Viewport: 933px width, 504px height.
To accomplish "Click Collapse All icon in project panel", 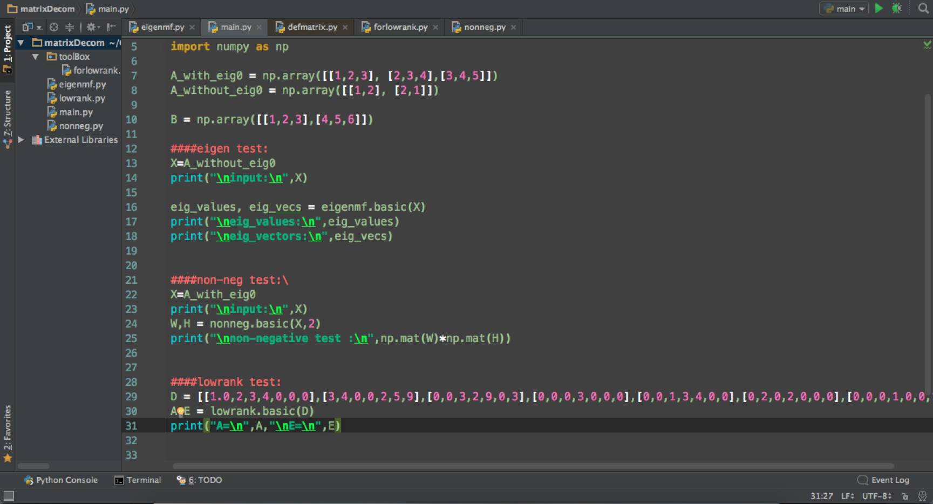I will 70,27.
